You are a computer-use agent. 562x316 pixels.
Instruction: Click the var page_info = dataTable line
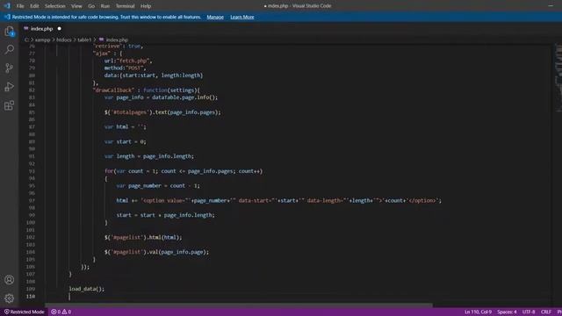pos(161,97)
